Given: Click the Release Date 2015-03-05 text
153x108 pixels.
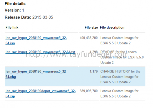Looking at the screenshot, I should tap(29, 17).
